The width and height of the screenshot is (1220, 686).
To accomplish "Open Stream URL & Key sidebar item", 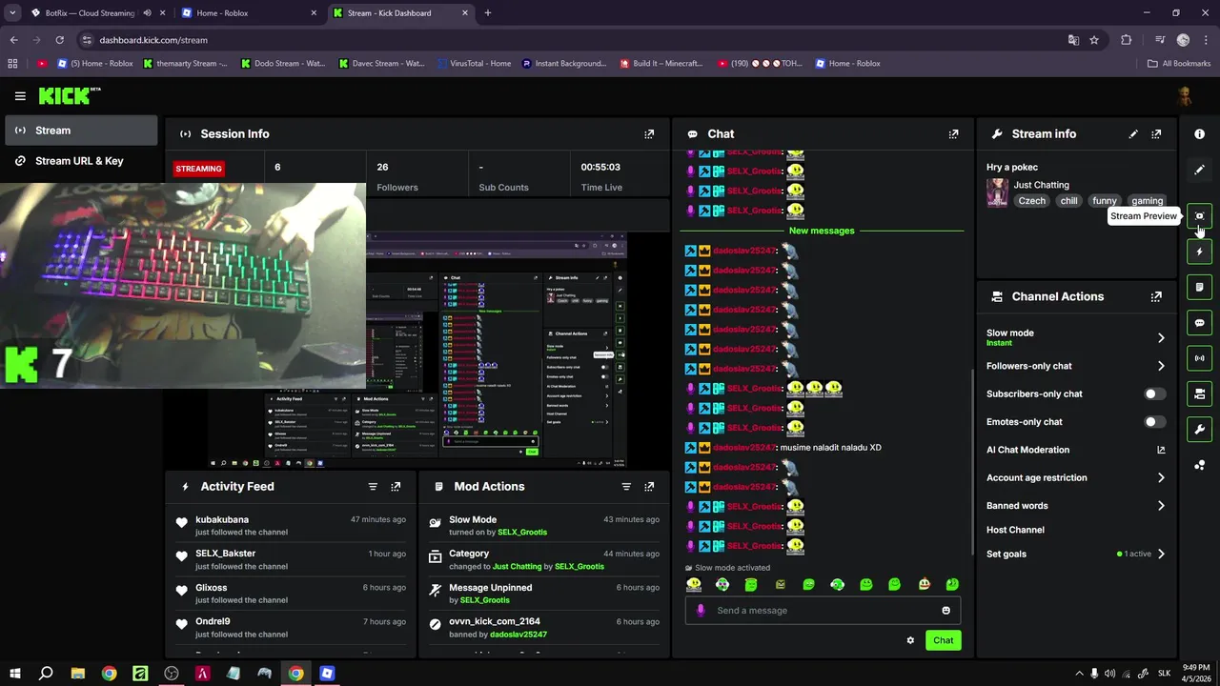I will 81,161.
